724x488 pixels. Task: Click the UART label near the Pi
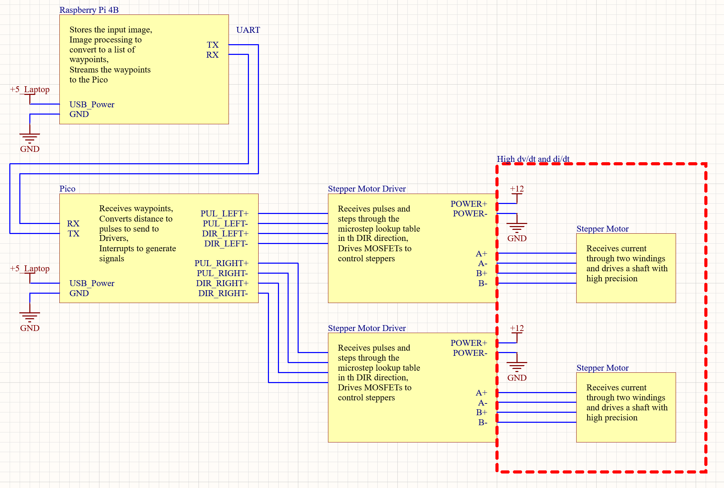(248, 30)
